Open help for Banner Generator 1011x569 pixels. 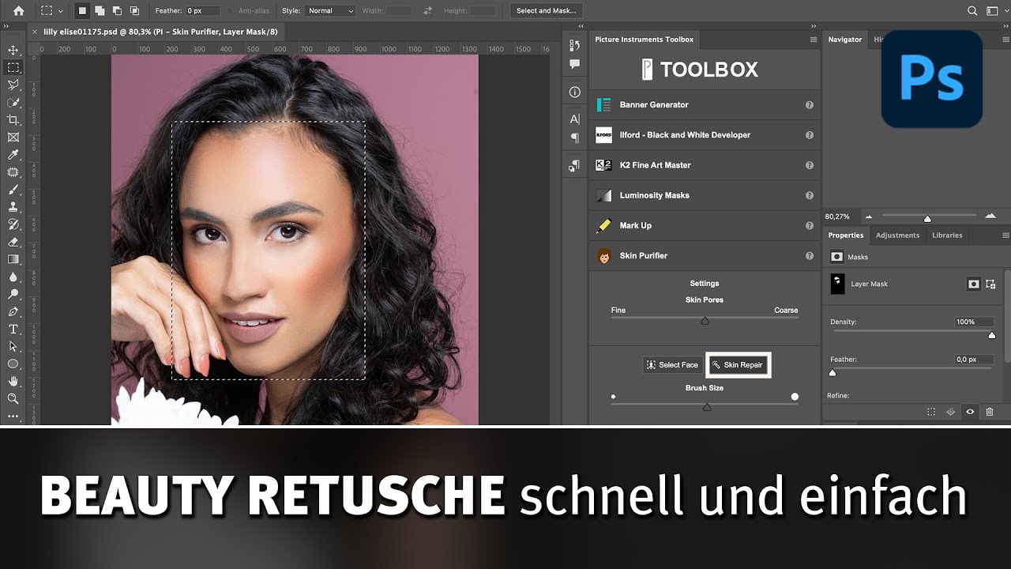(810, 104)
